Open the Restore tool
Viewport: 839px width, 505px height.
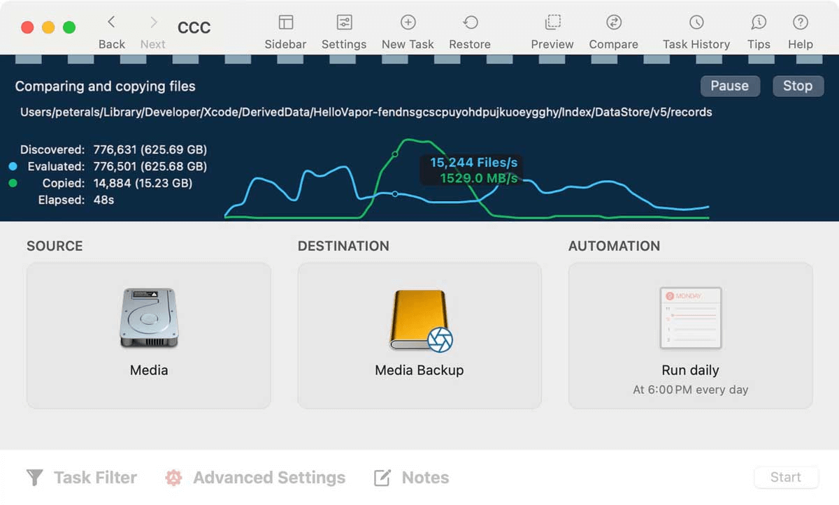pyautogui.click(x=469, y=28)
